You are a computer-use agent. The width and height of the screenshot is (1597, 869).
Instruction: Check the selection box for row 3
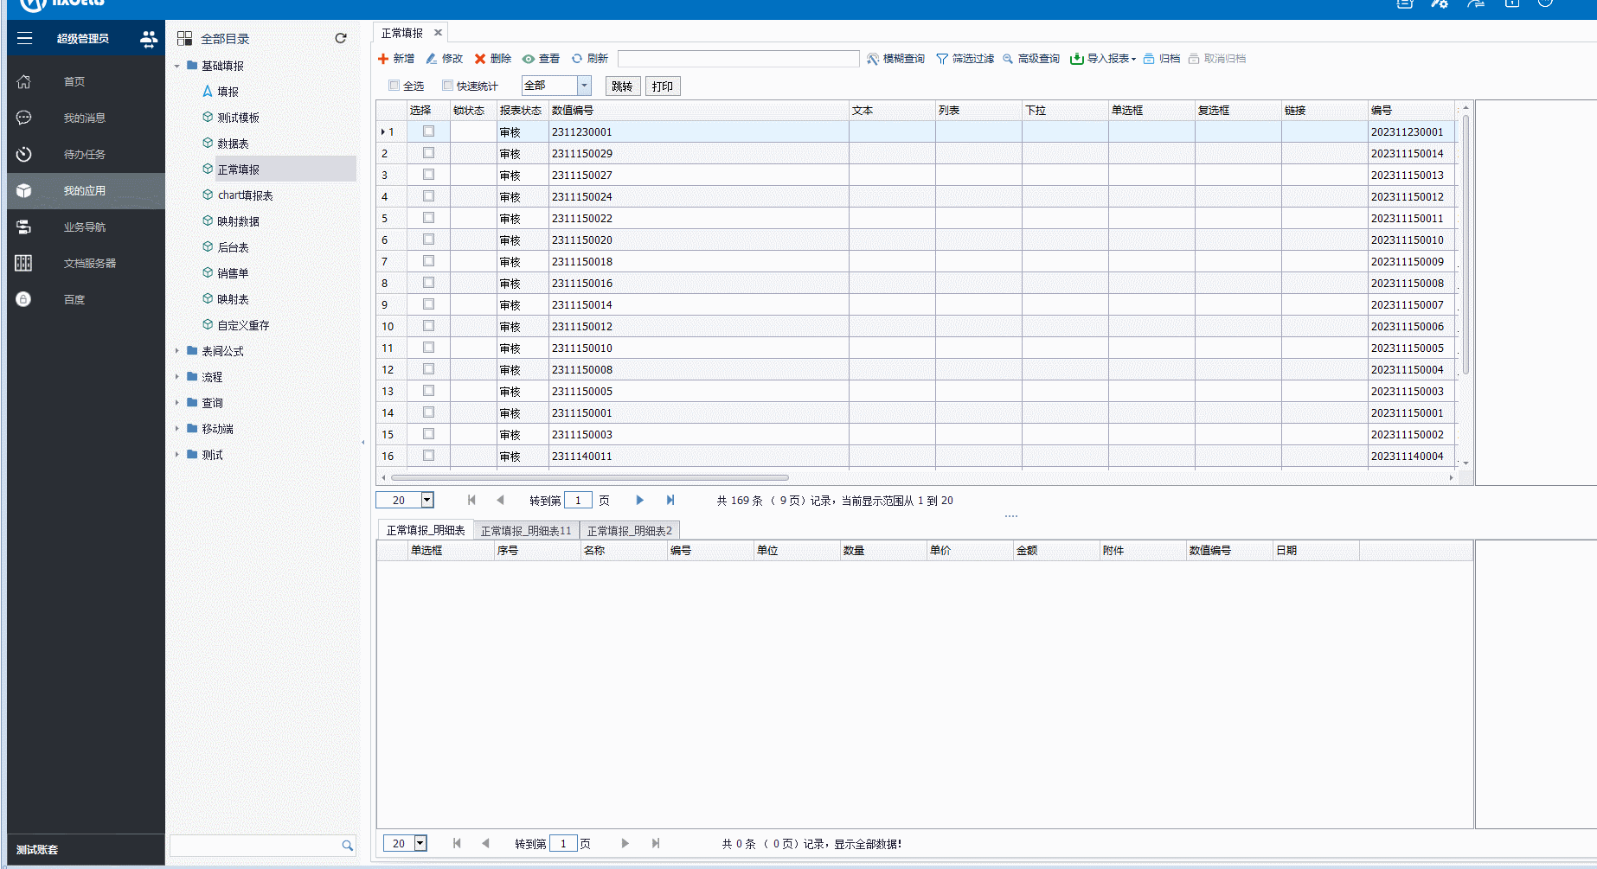[428, 175]
